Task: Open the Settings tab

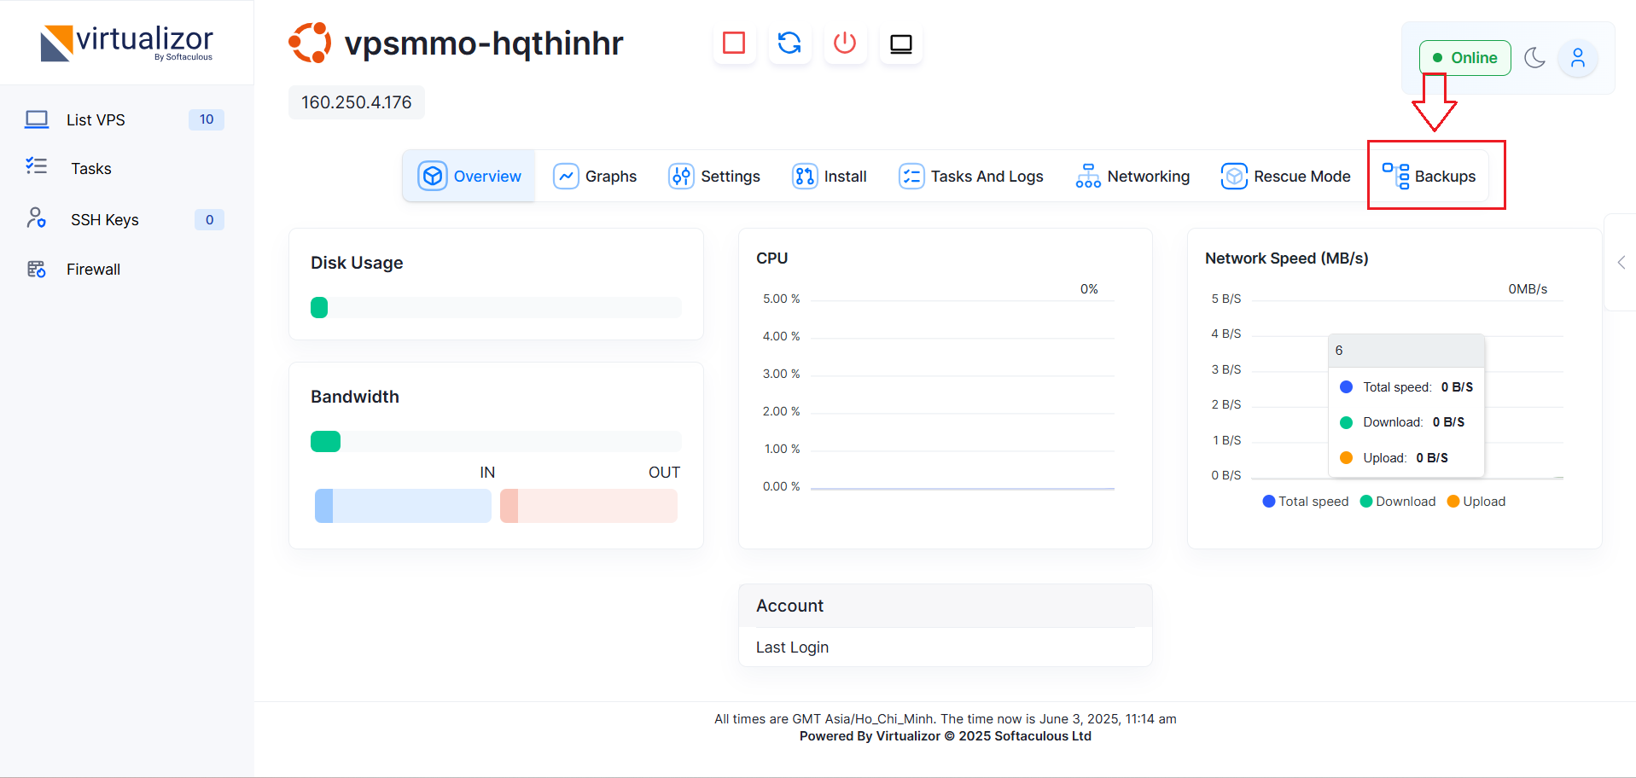Action: [x=714, y=176]
